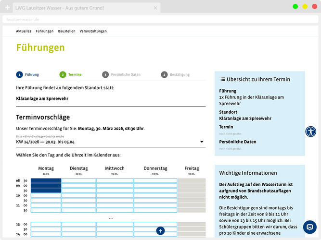This screenshot has height=240, width=321.
Task: Pick Dienstag 10:00 time slot
Action: tap(78, 195)
